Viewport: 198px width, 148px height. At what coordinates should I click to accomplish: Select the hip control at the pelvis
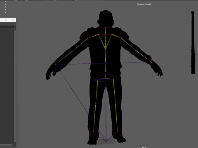(x=106, y=79)
